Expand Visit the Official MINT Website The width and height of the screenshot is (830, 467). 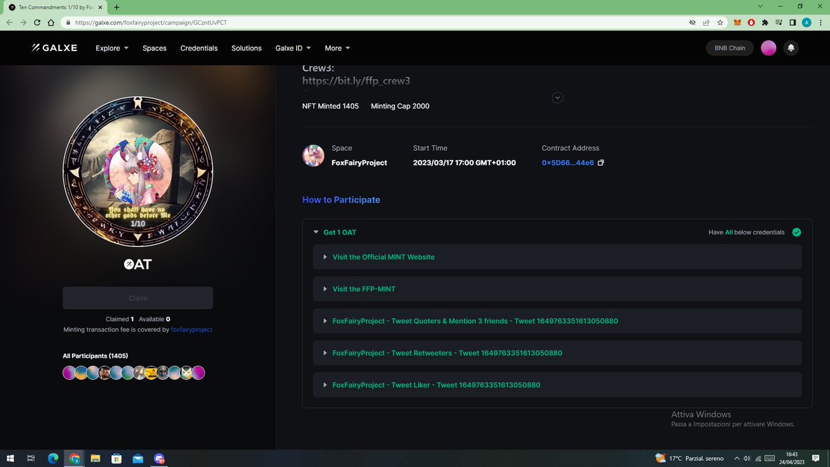pyautogui.click(x=557, y=257)
